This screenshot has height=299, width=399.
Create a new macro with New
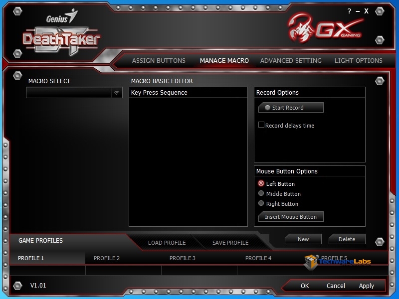point(303,239)
